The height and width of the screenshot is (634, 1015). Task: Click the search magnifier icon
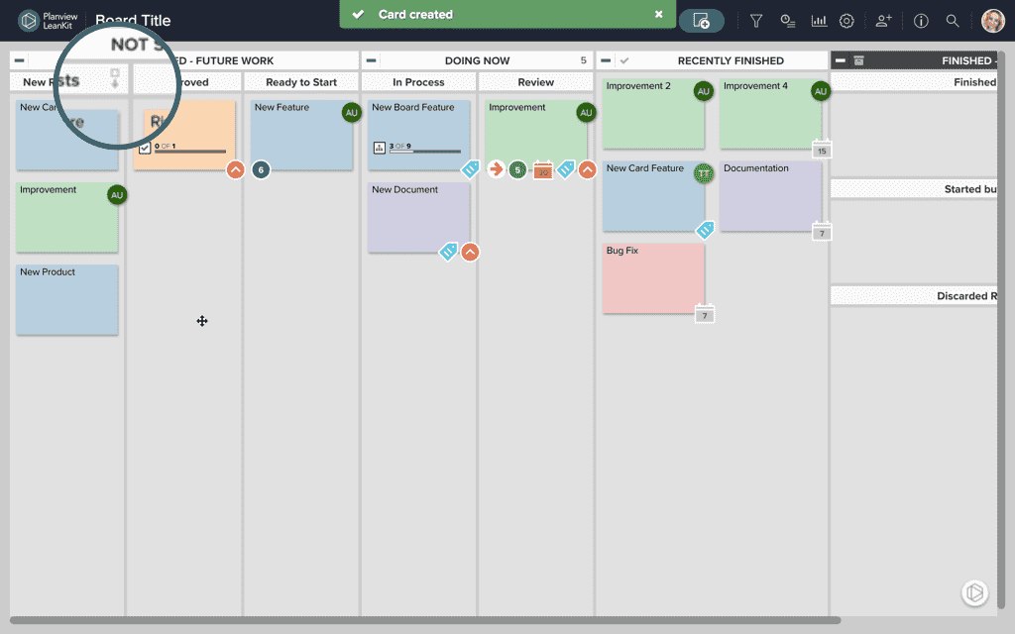953,21
